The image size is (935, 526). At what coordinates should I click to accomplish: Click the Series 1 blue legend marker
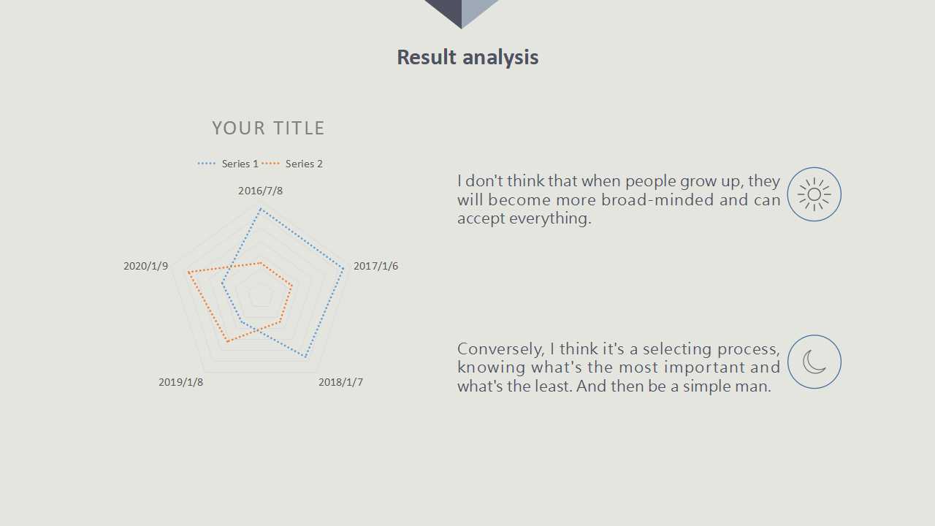[x=207, y=164]
